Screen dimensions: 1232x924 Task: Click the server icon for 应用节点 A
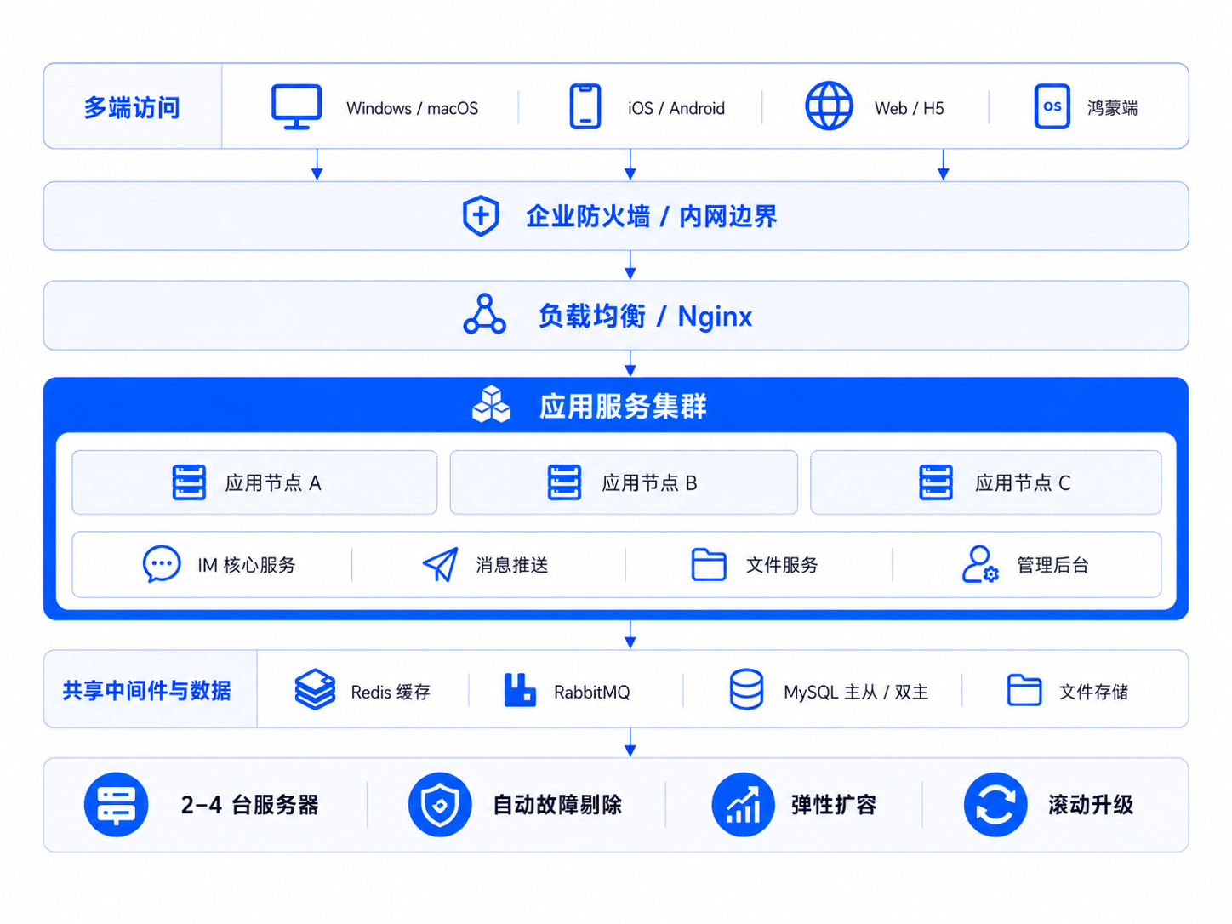tap(189, 482)
